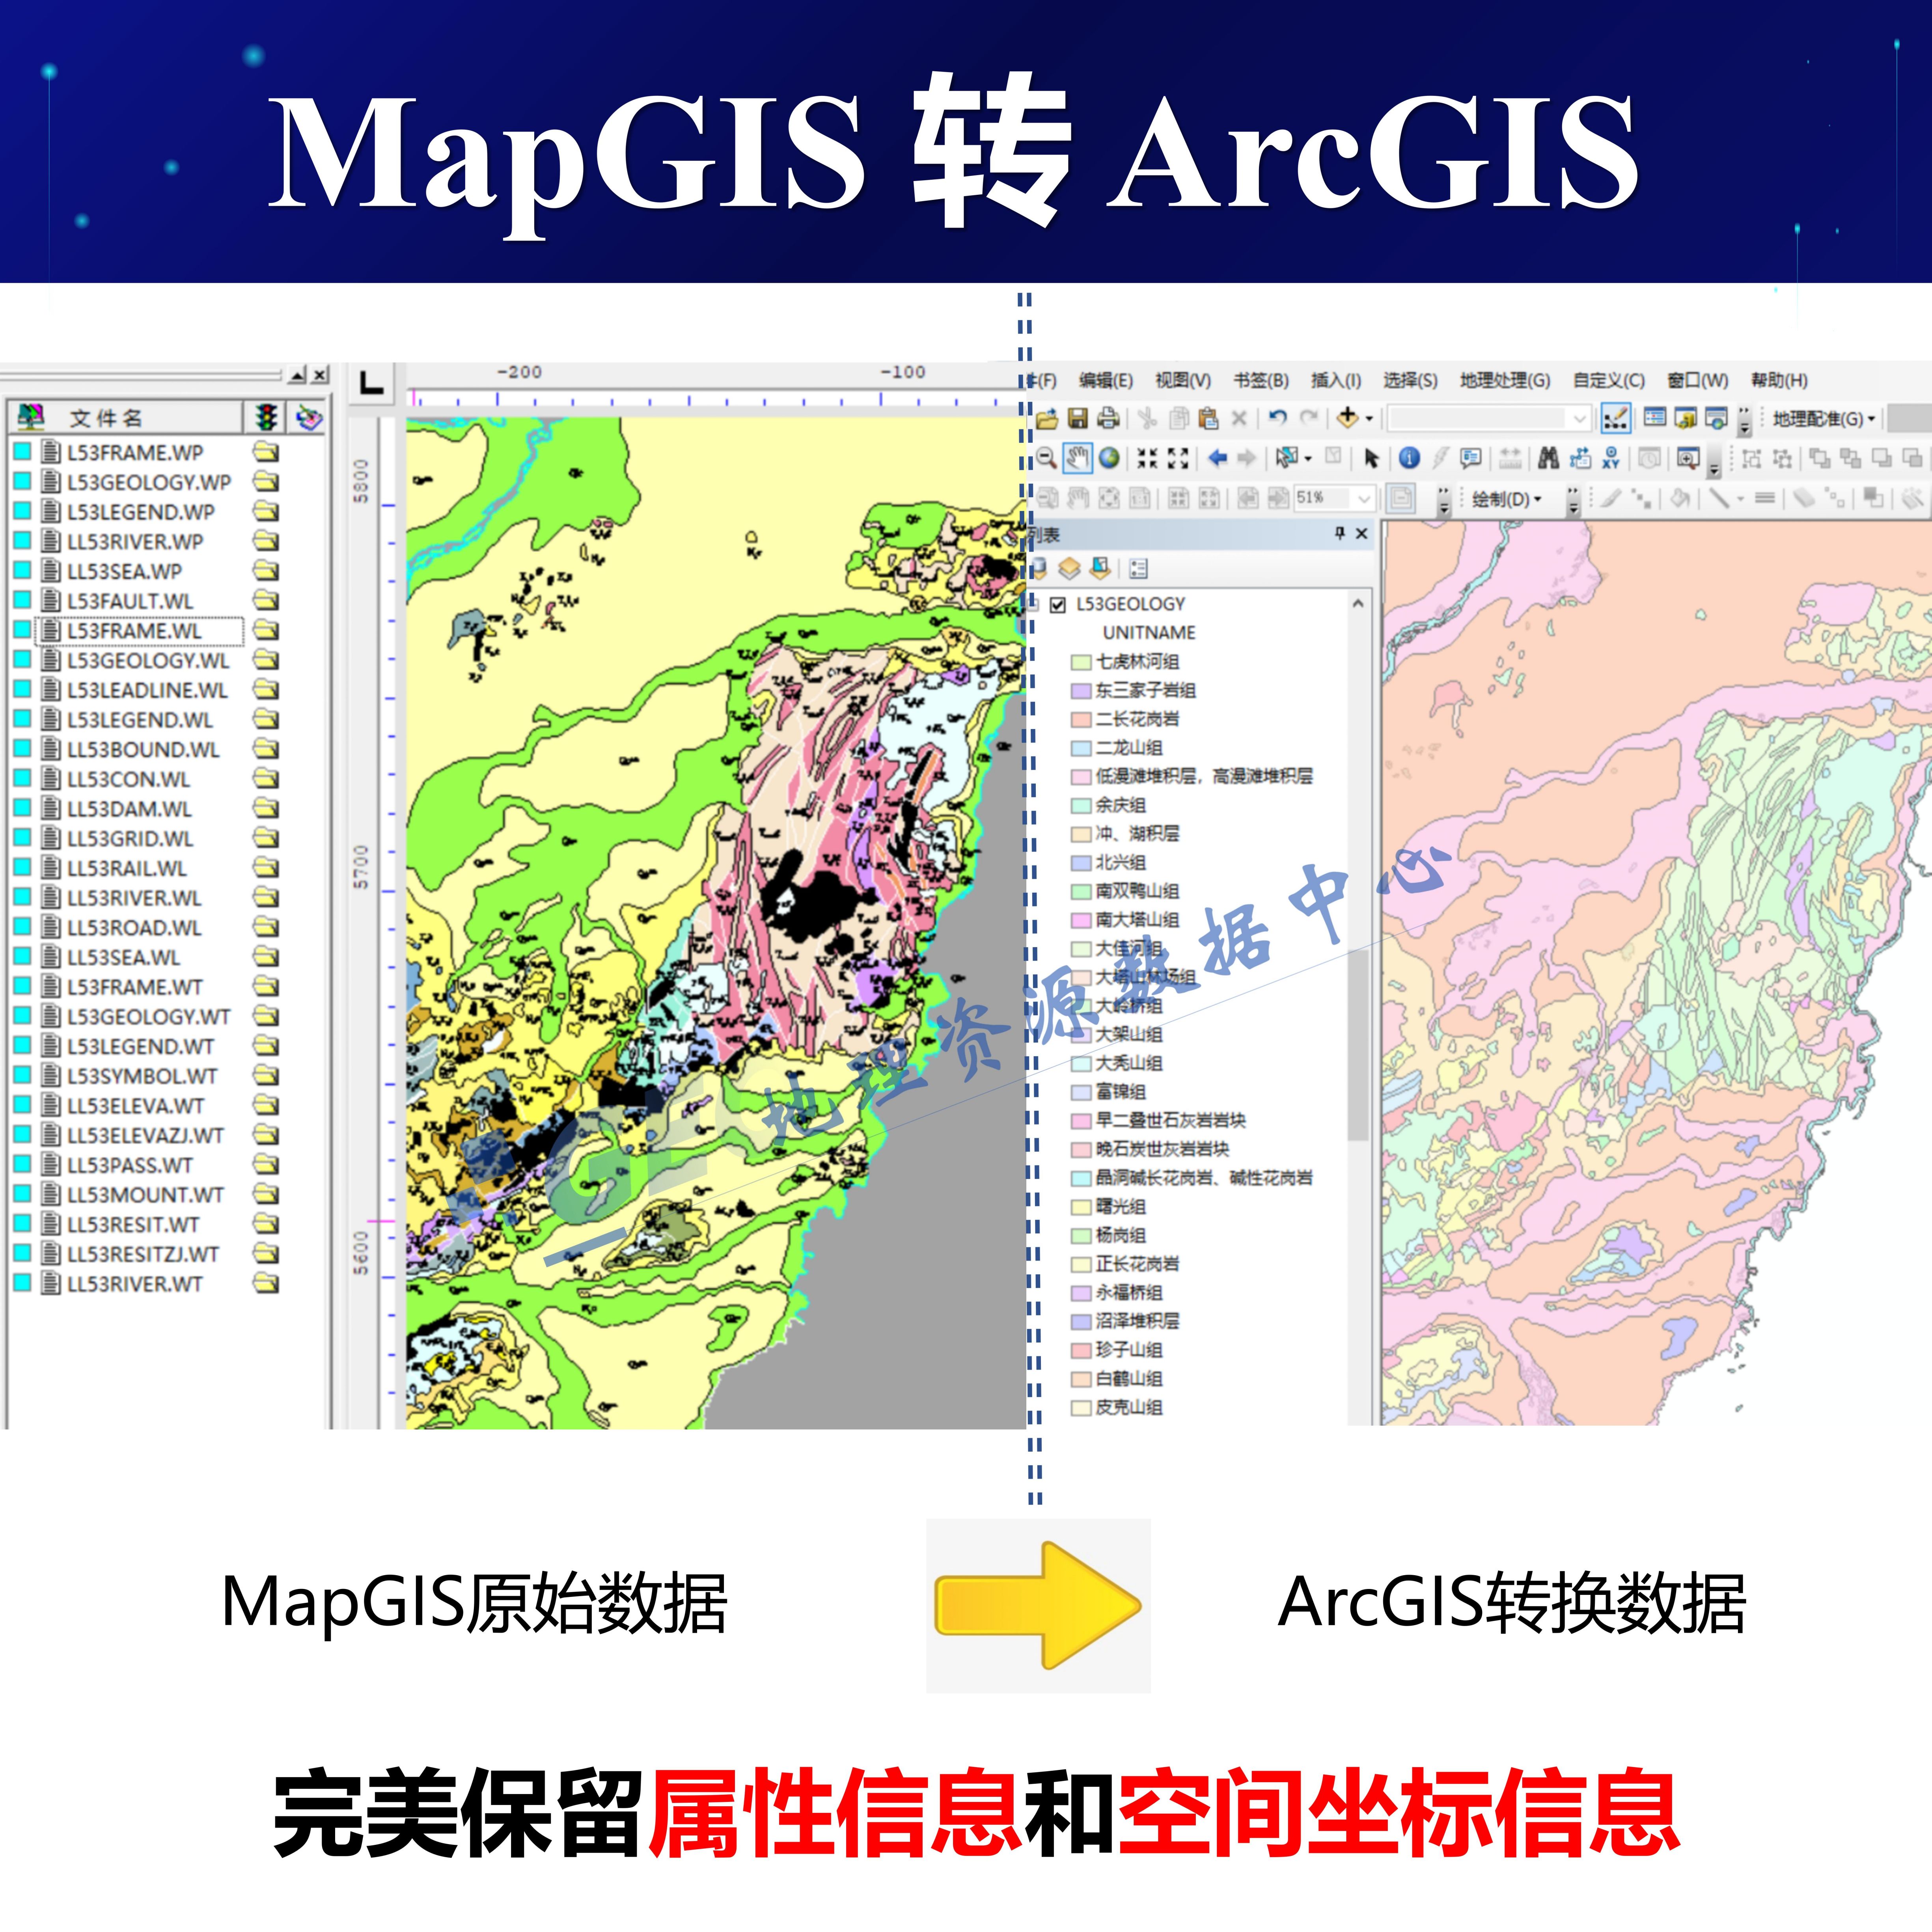Open Catalog window icon in ArcGIS
This screenshot has width=1932, height=1932.
1686,418
